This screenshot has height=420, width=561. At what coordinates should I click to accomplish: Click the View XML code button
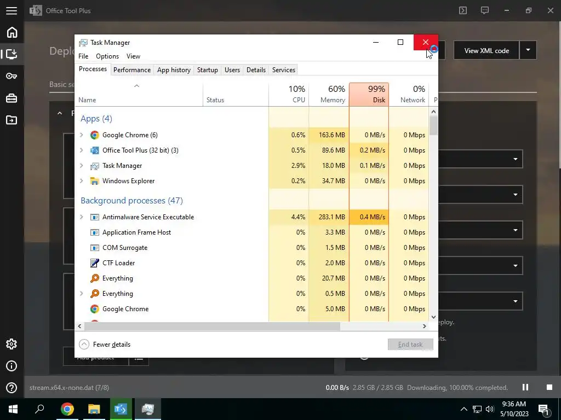486,50
